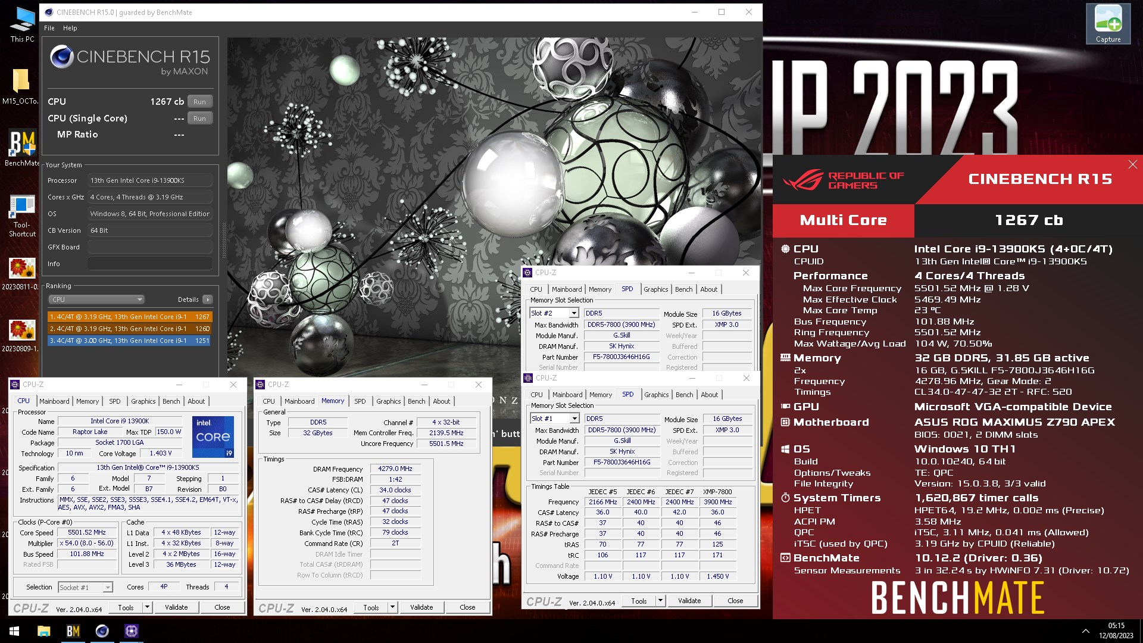The width and height of the screenshot is (1143, 643).
Task: Click Validate in CPU-Z Memory window
Action: [421, 607]
